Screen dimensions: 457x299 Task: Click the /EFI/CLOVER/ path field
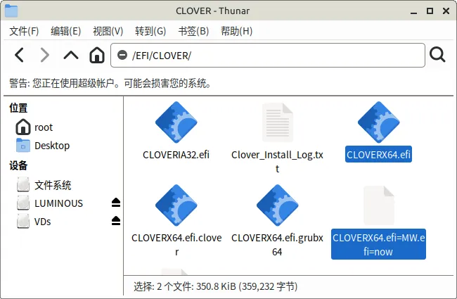tap(268, 55)
